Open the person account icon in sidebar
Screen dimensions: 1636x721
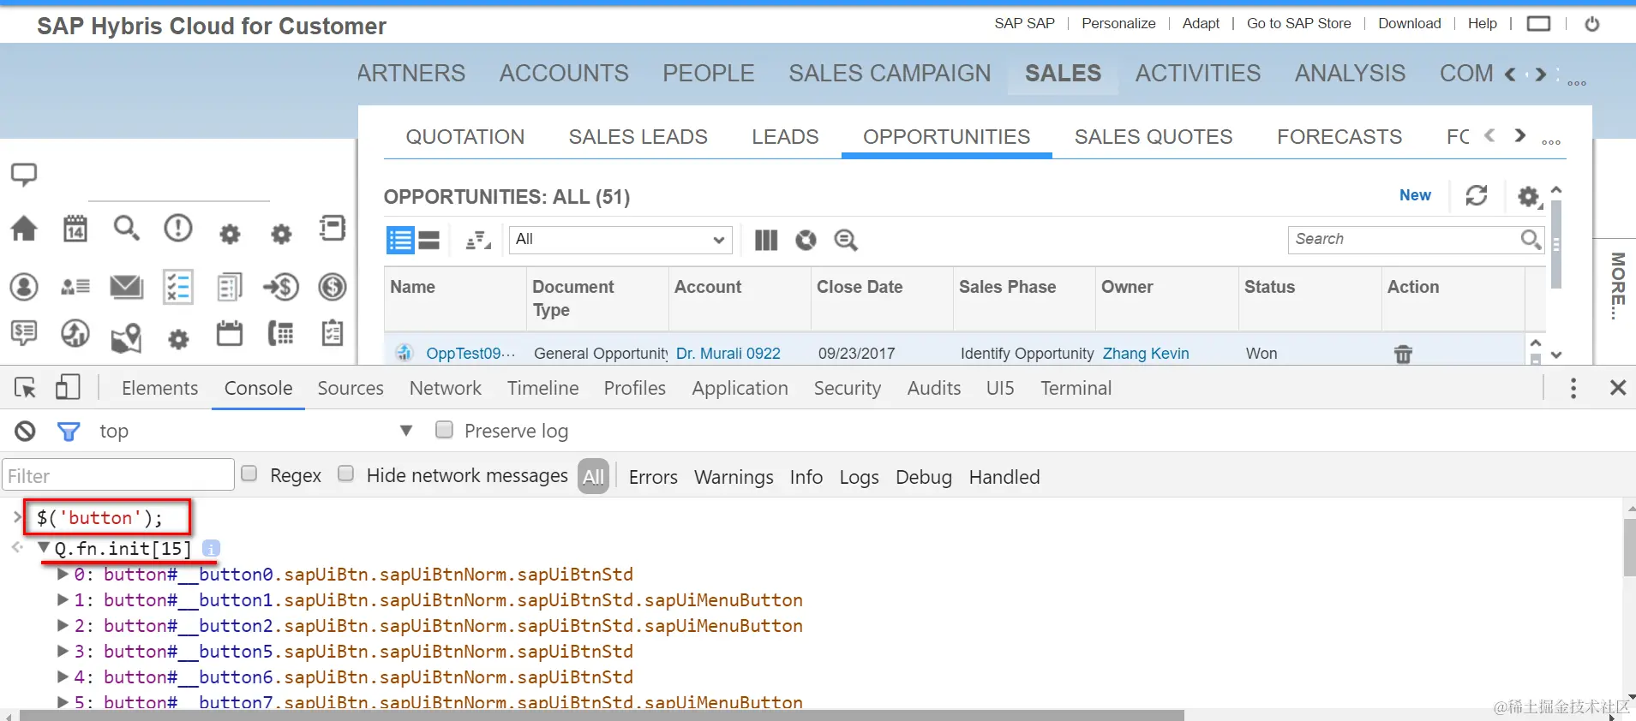[x=24, y=287]
